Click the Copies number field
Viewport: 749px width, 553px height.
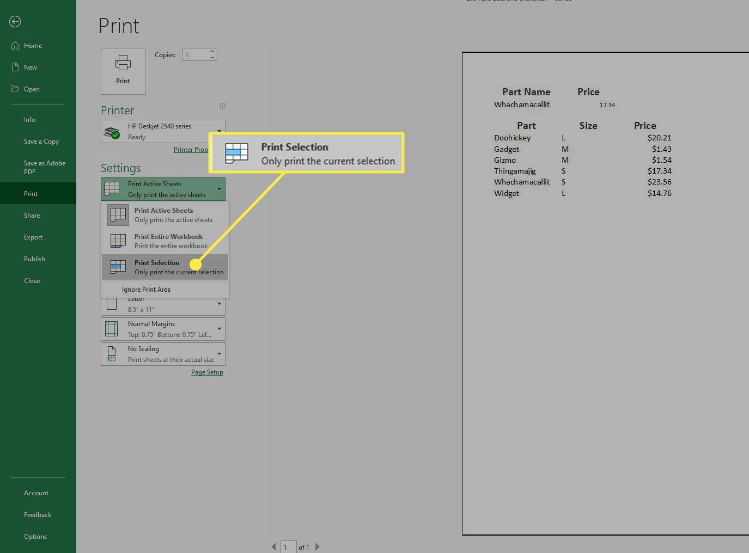click(195, 55)
